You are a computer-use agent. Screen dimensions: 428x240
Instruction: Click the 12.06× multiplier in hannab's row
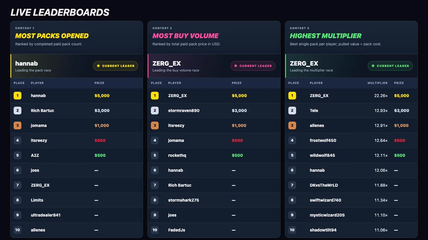pos(381,170)
